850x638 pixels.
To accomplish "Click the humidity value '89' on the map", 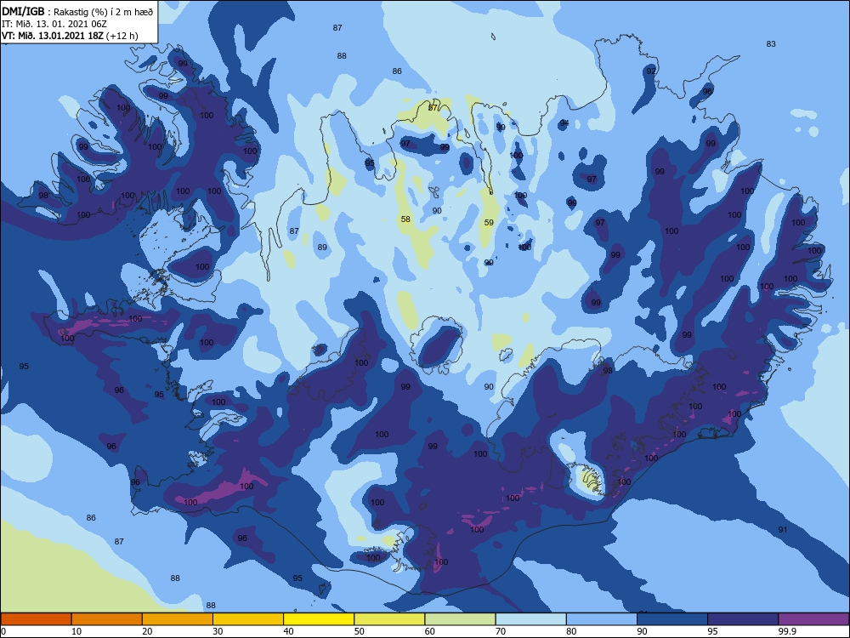I will coord(322,248).
